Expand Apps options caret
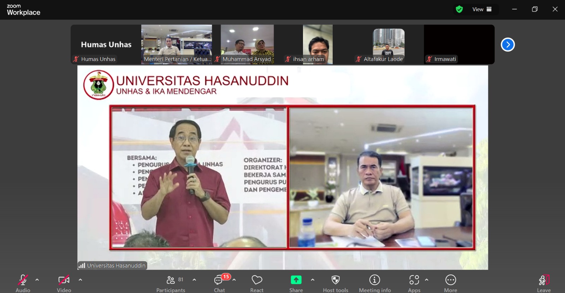 click(x=427, y=280)
